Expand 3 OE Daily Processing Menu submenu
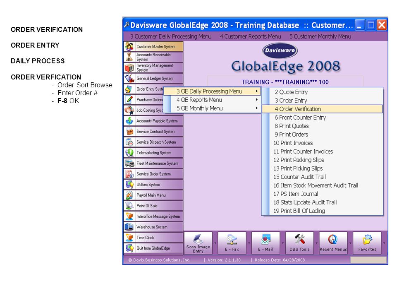Viewport: 397px width, 298px height. point(212,91)
